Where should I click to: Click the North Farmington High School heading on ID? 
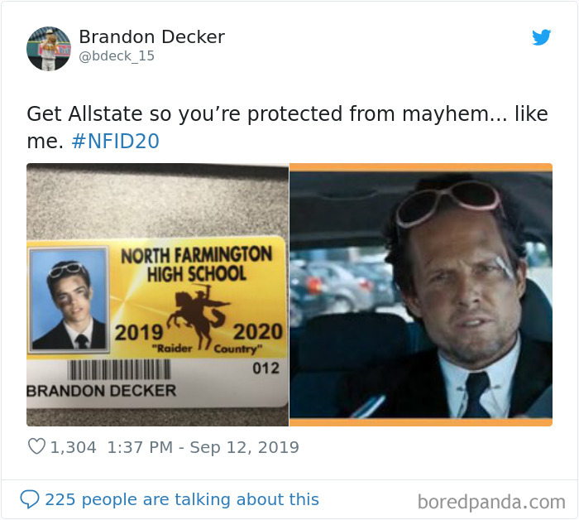coord(197,264)
